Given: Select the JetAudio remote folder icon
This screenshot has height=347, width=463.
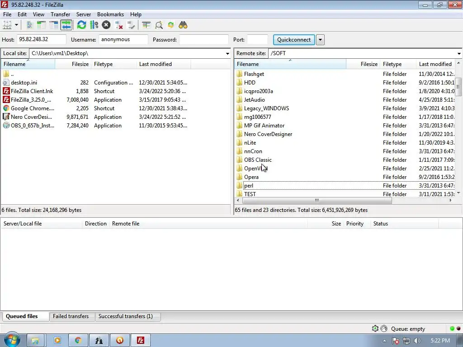Looking at the screenshot, I should click(240, 100).
